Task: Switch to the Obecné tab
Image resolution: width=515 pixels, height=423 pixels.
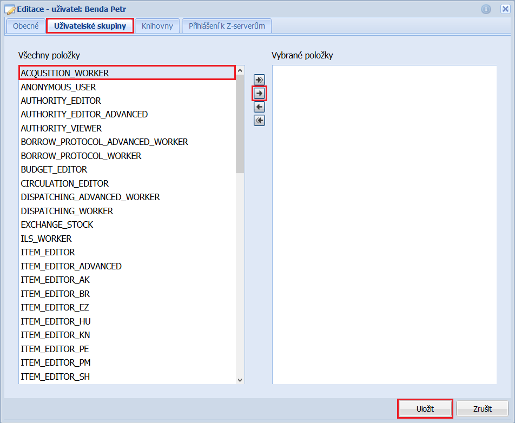Action: coord(25,26)
